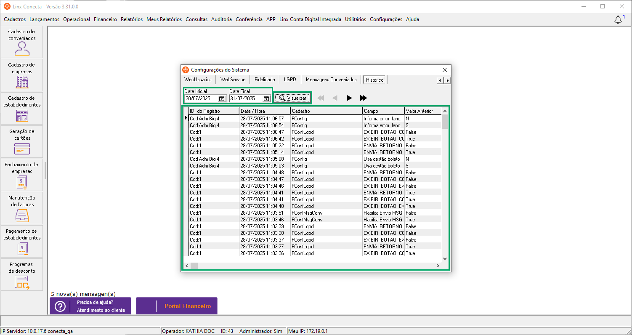Open Manutenção de faturas sidebar icon
Screen dimensions: 632x335
point(22,208)
